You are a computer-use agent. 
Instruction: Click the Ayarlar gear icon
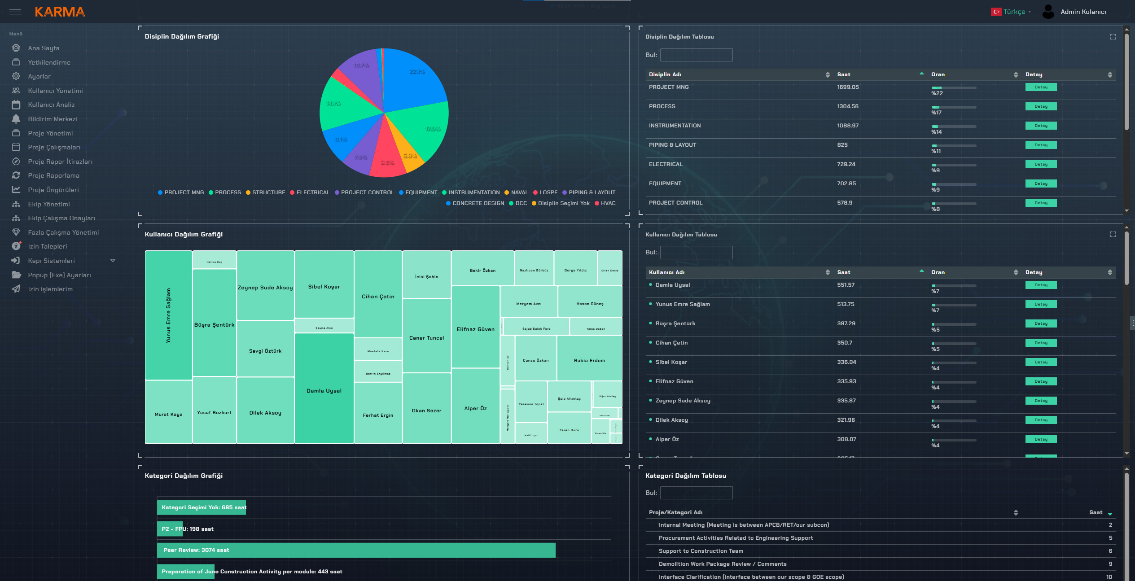[x=16, y=76]
